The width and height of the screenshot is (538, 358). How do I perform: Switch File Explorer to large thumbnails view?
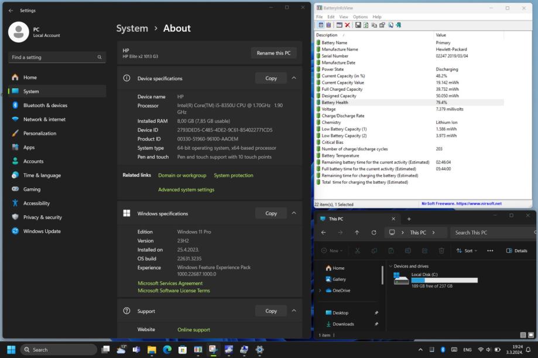[530, 335]
